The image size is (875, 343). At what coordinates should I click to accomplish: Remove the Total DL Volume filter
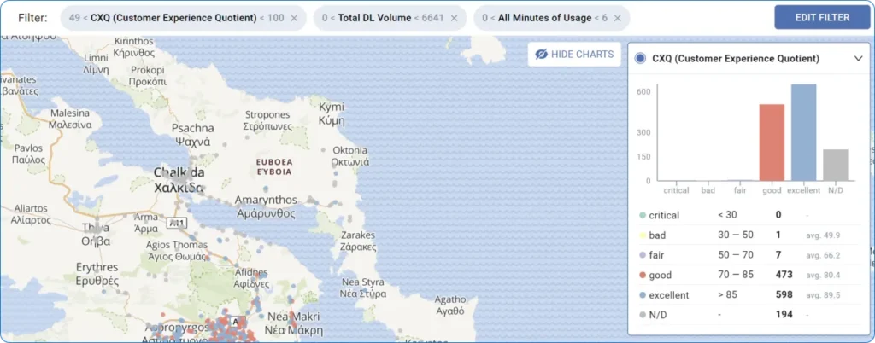pos(453,18)
